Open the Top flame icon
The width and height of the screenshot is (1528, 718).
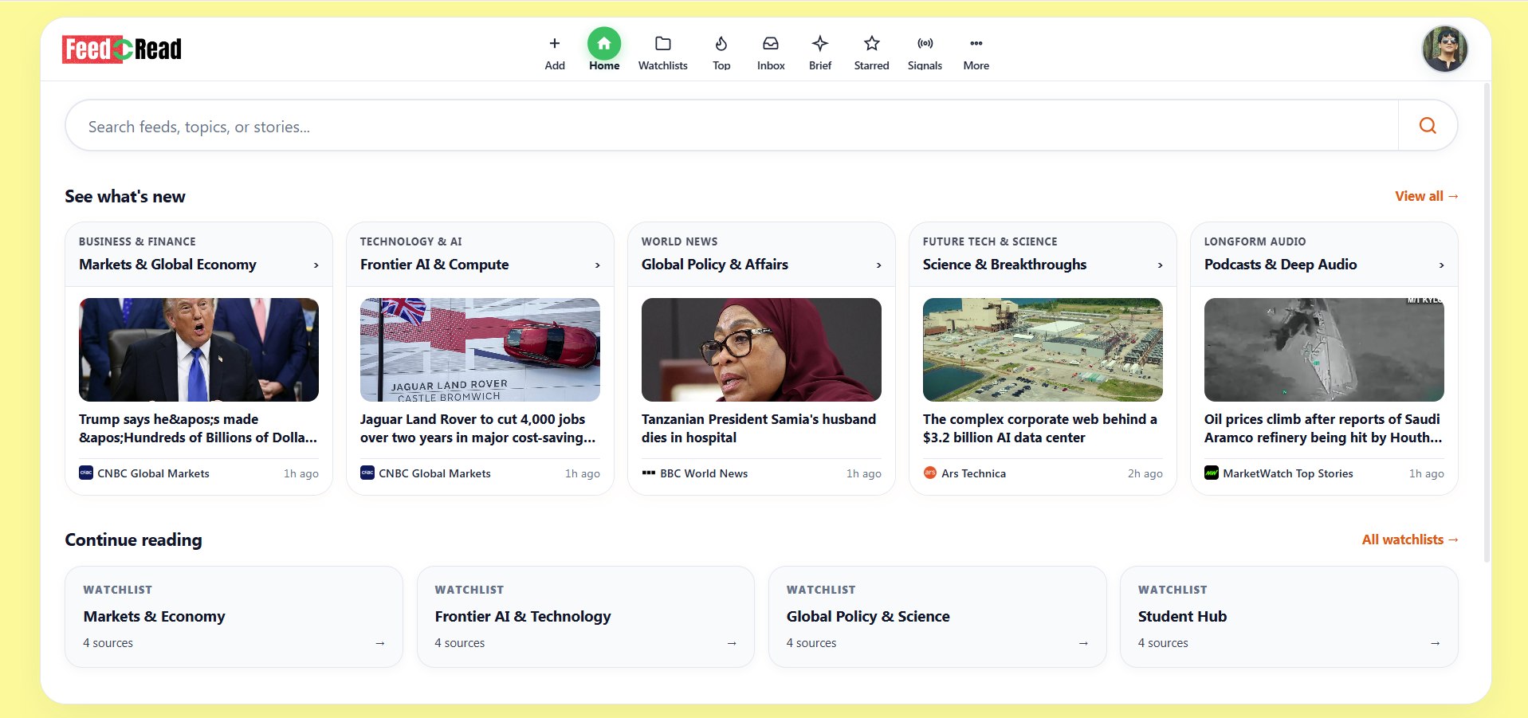721,43
